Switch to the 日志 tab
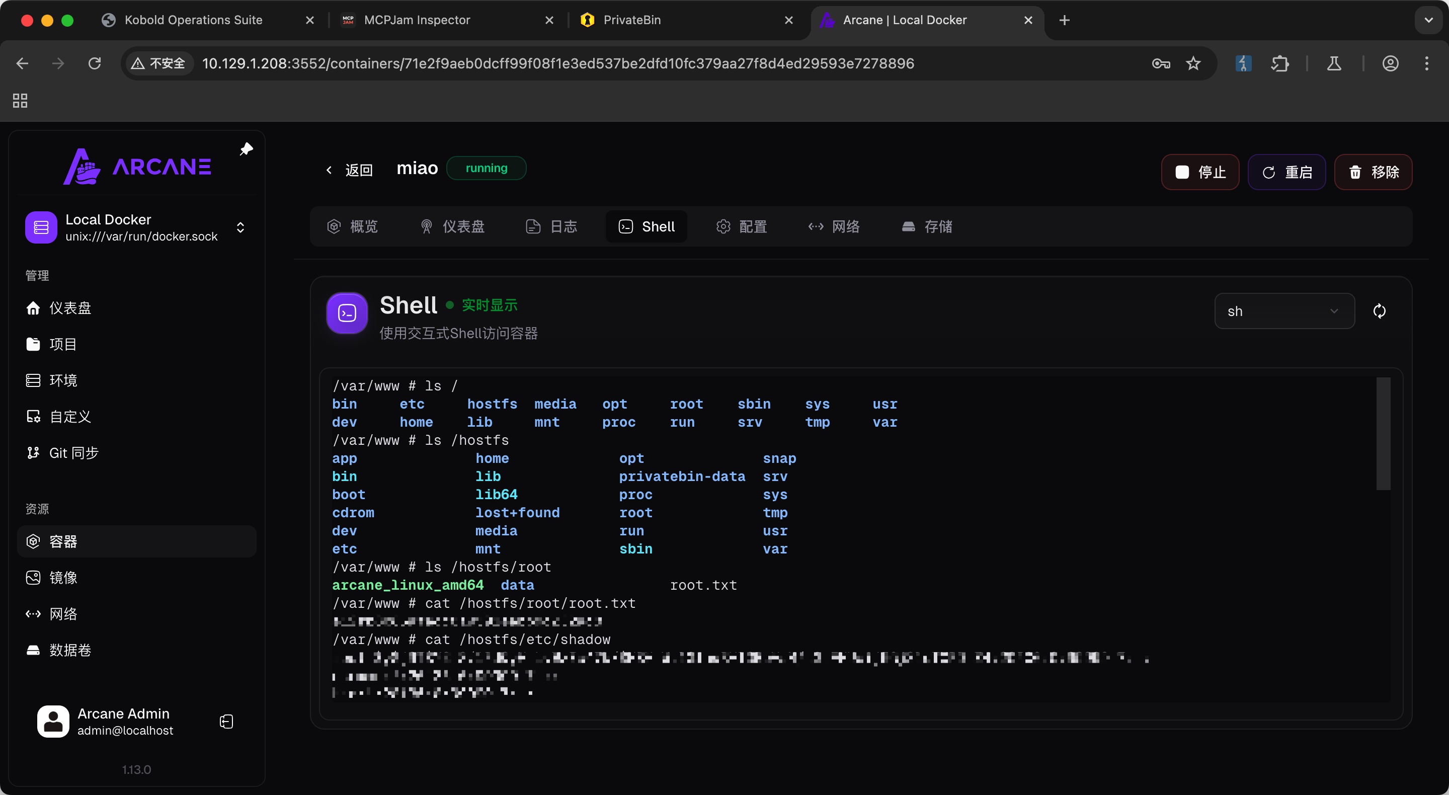 click(551, 227)
